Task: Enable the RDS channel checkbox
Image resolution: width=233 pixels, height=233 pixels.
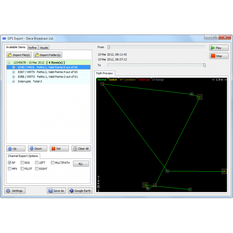Action: click(x=22, y=163)
